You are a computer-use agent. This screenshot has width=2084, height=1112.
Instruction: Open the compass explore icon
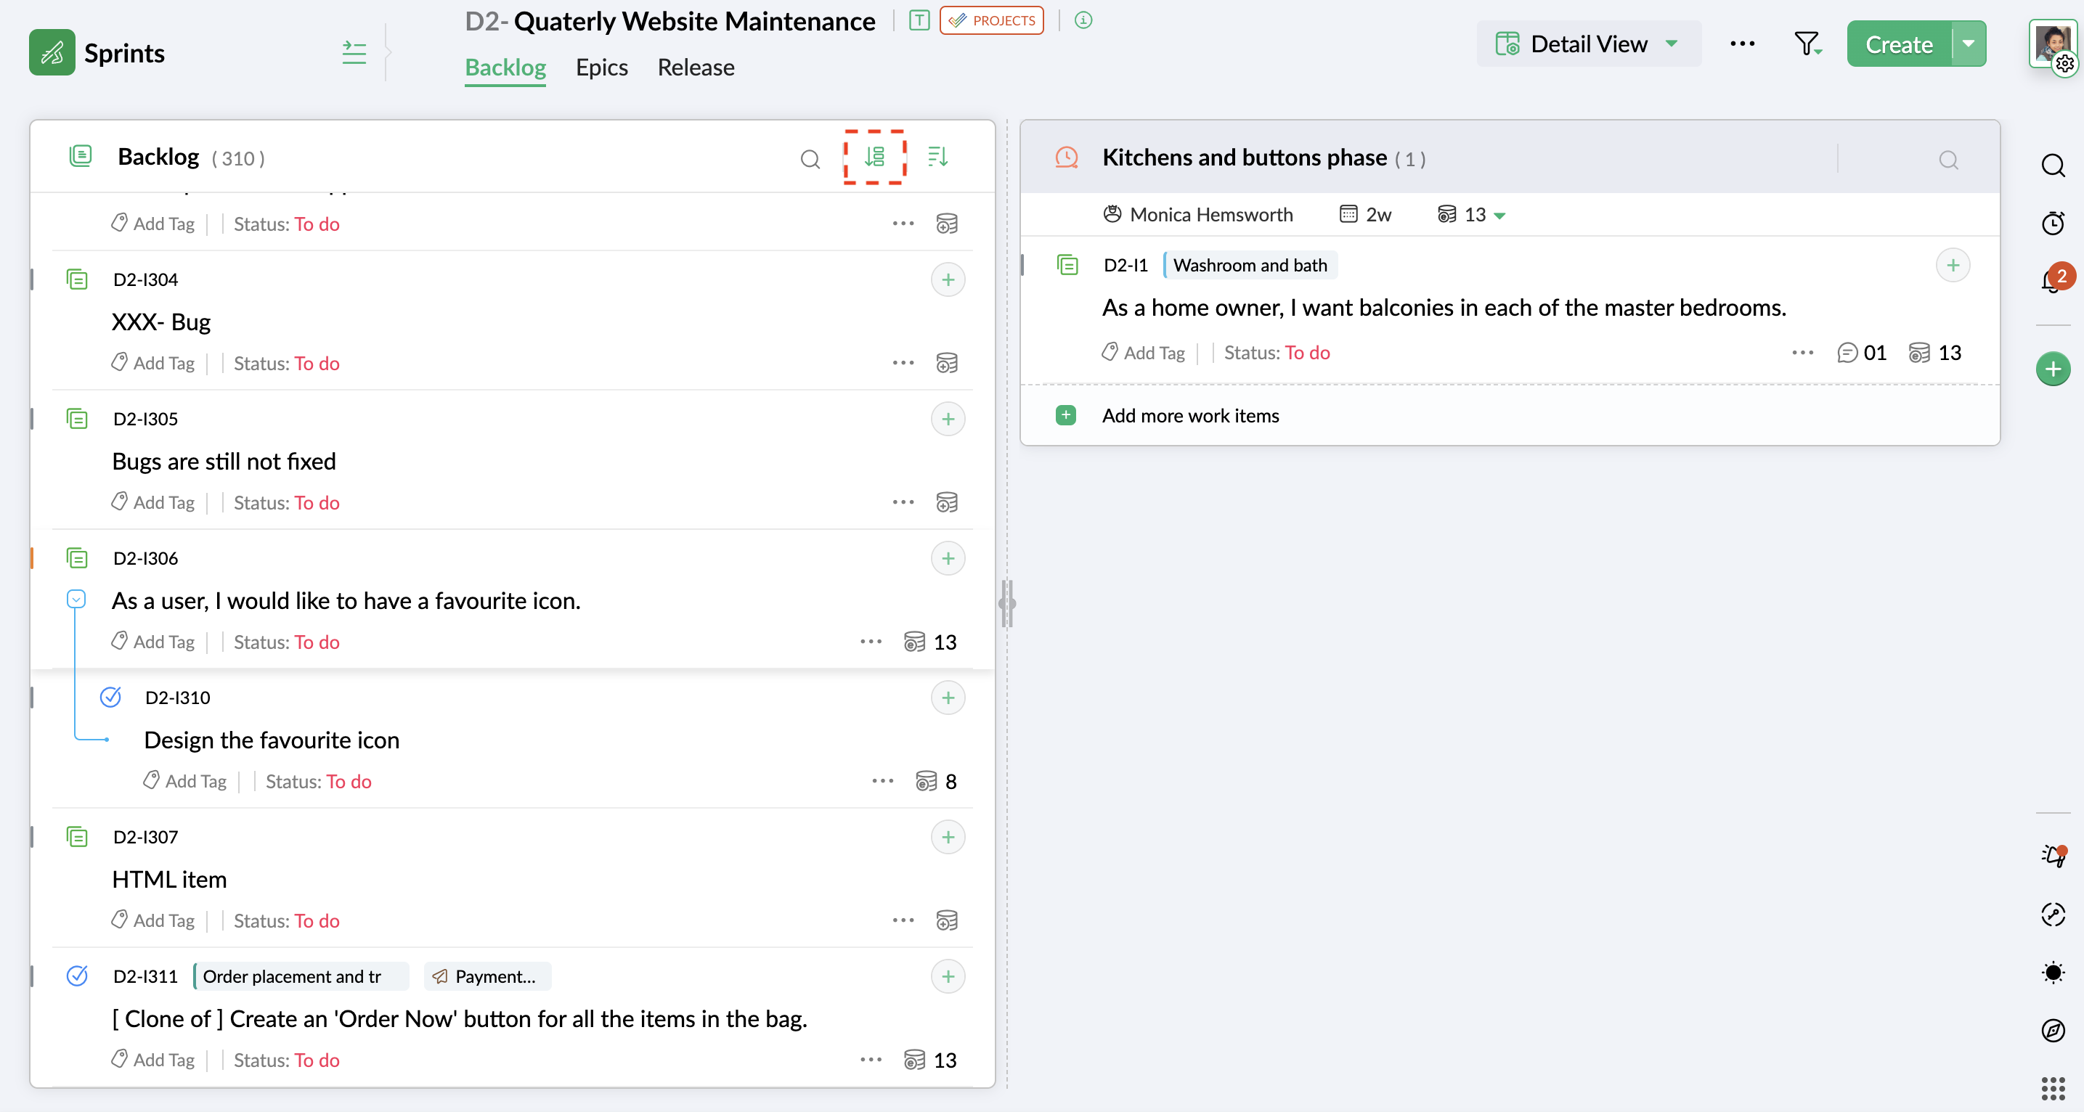click(2054, 1030)
